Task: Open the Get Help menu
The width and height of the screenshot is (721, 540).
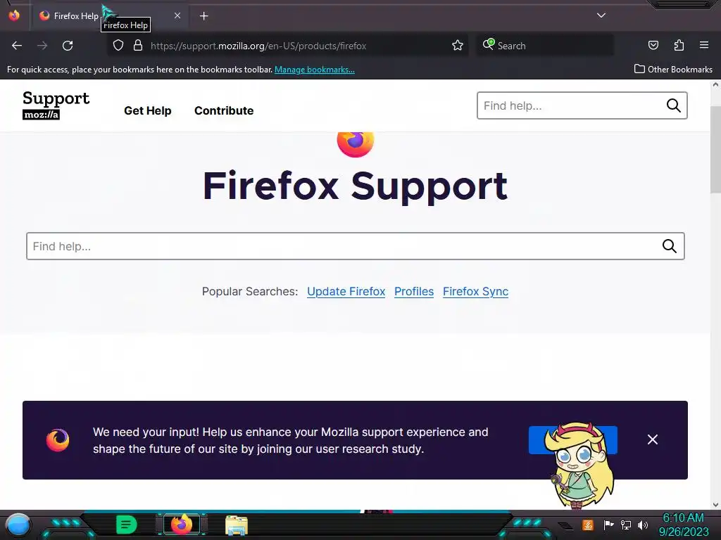Action: (148, 110)
